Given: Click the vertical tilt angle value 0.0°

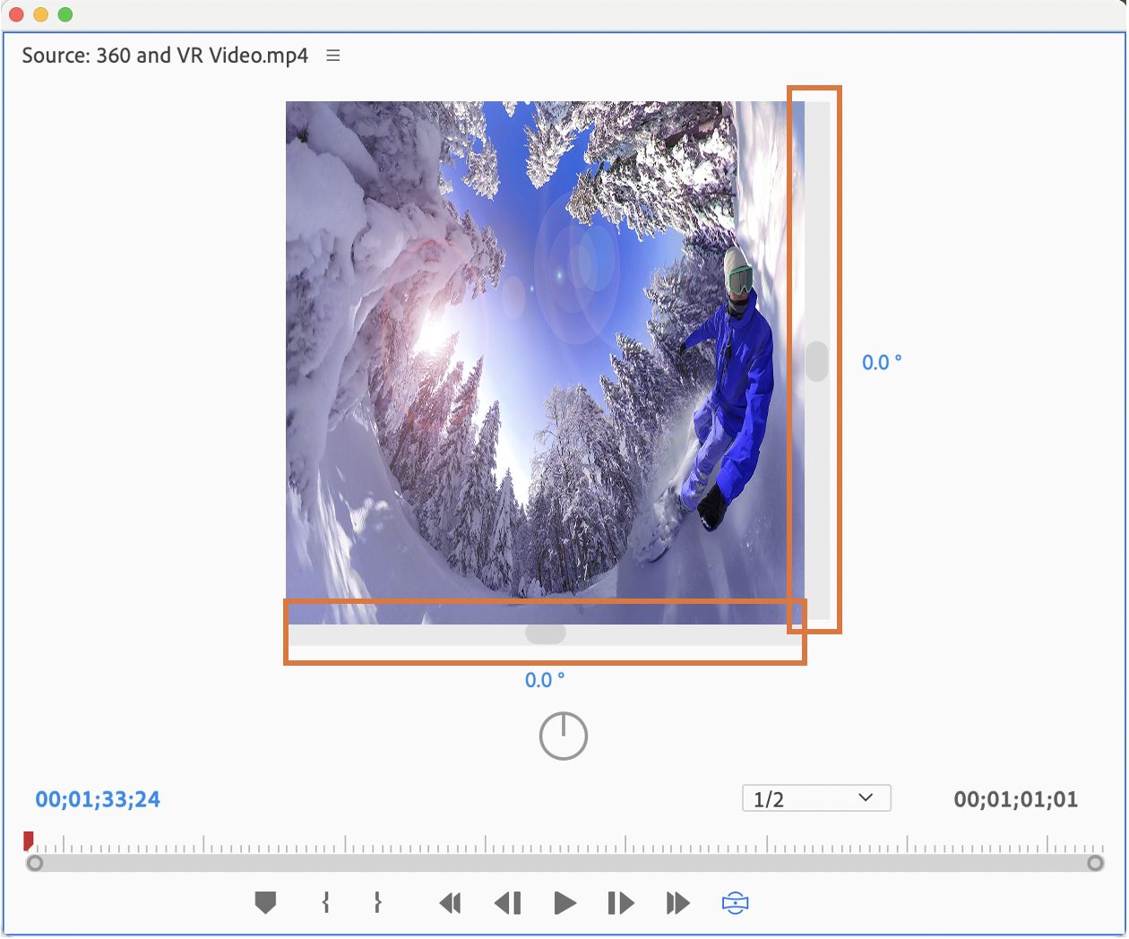Looking at the screenshot, I should tap(882, 363).
